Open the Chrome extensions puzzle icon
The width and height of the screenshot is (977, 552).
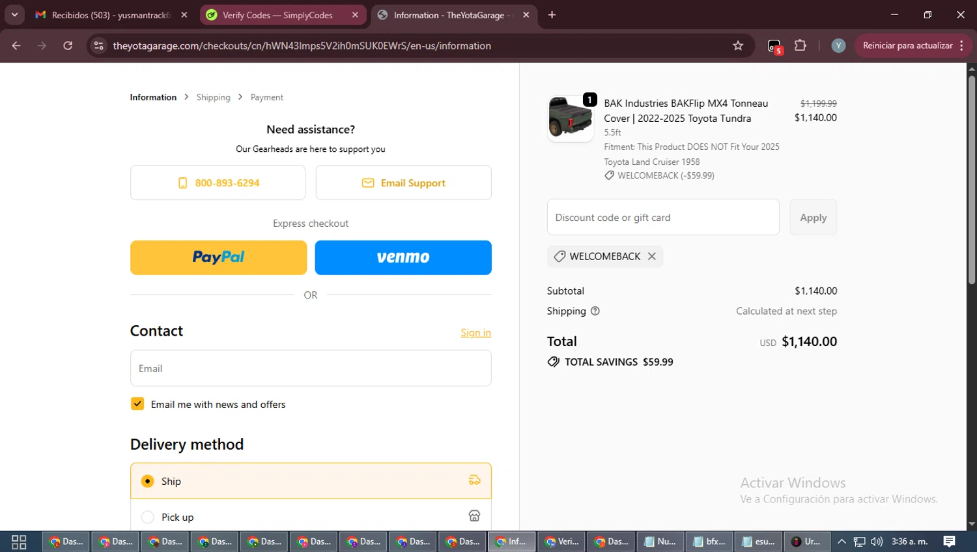coord(800,46)
